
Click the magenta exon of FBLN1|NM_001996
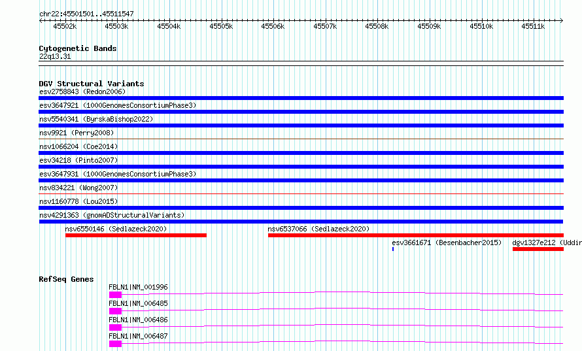coord(116,295)
